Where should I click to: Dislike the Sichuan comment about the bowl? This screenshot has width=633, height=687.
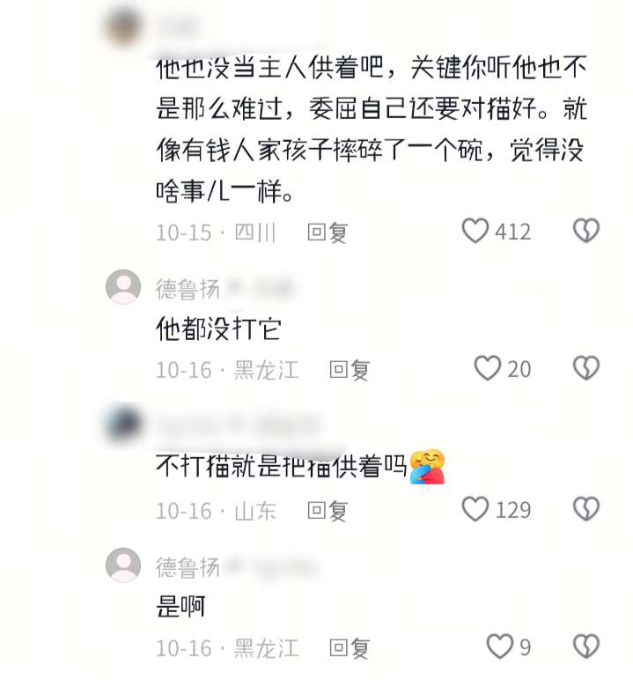point(586,231)
